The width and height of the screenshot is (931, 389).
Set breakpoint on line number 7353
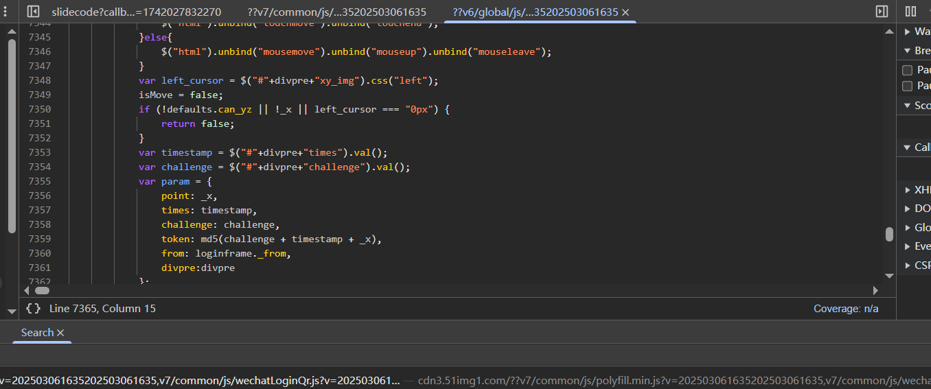click(39, 152)
